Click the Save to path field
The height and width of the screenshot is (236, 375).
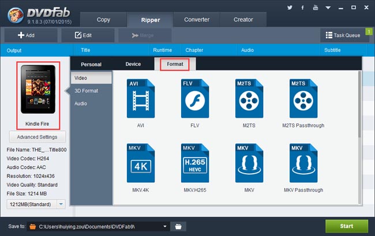[99, 226]
